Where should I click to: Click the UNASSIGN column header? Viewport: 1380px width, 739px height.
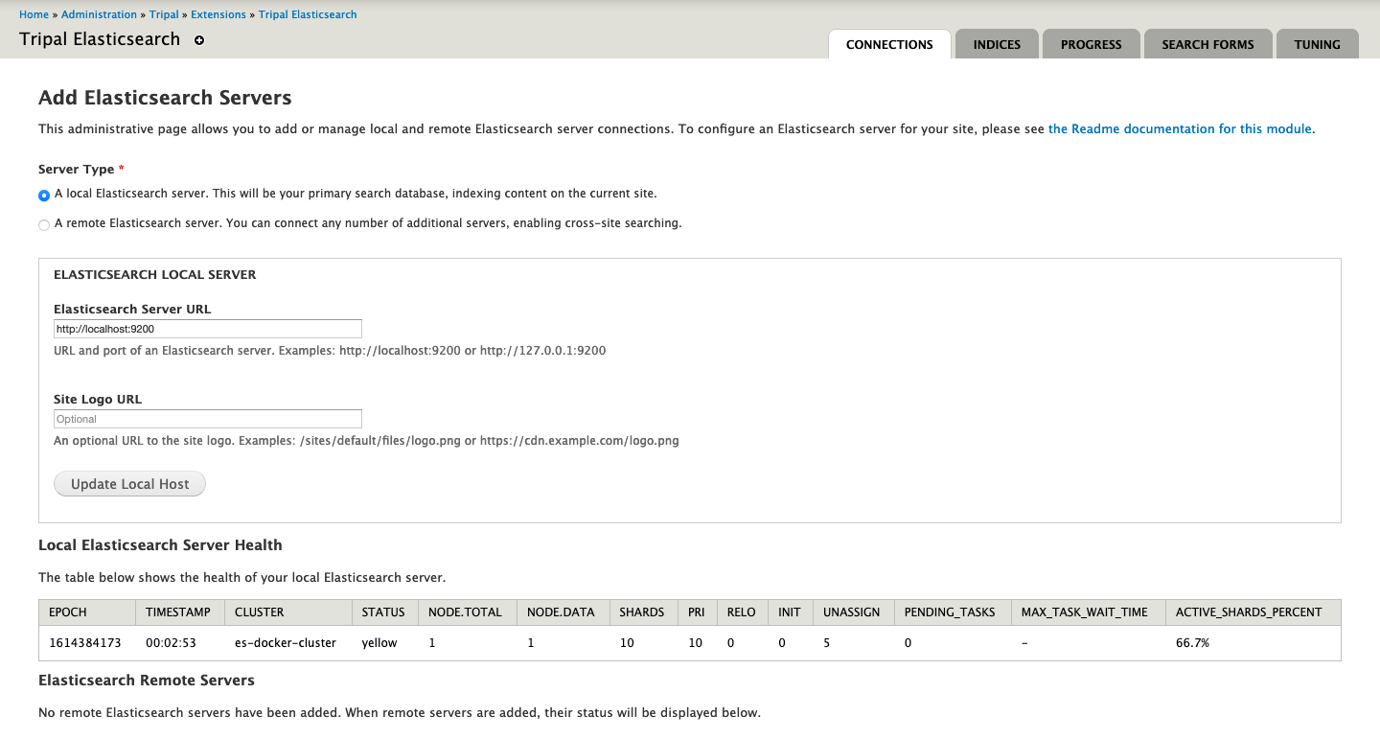click(853, 612)
